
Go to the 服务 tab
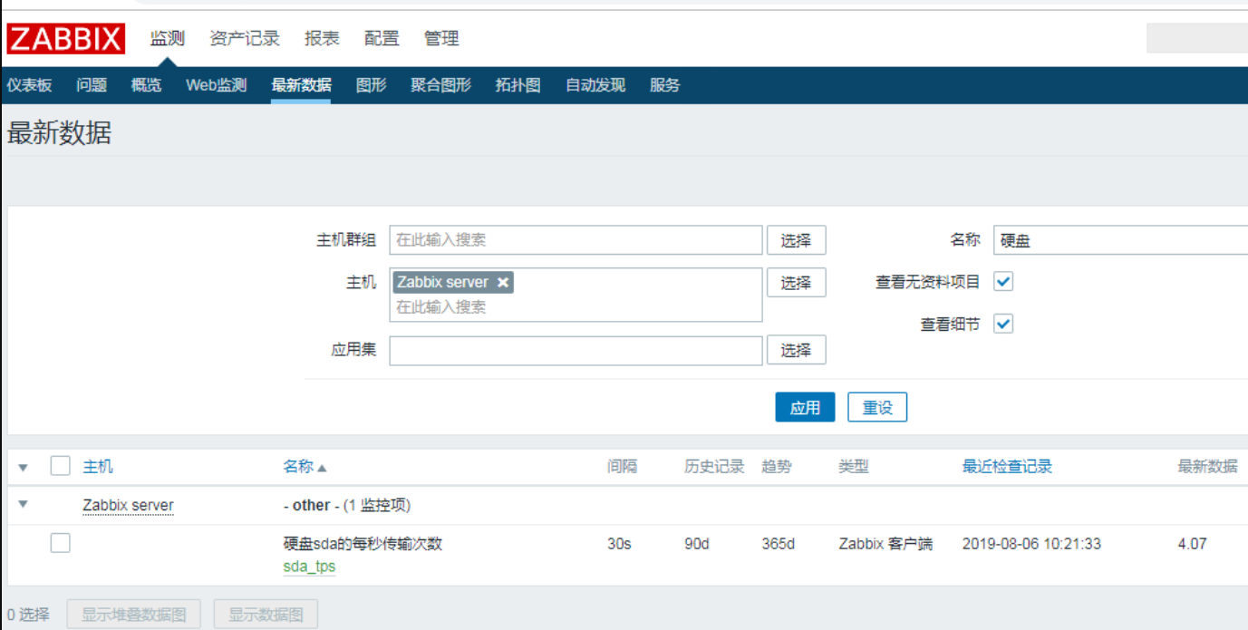pyautogui.click(x=664, y=85)
